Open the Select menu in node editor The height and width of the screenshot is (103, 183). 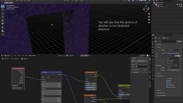(x=19, y=56)
